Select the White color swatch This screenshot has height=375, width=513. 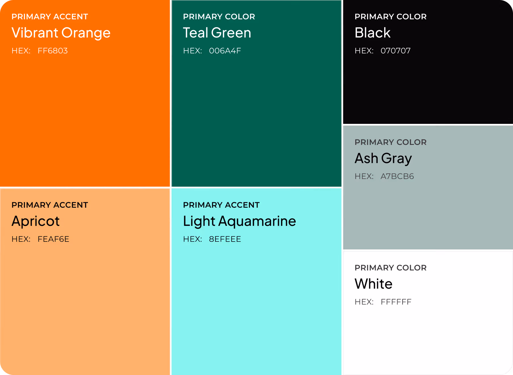coord(428,313)
